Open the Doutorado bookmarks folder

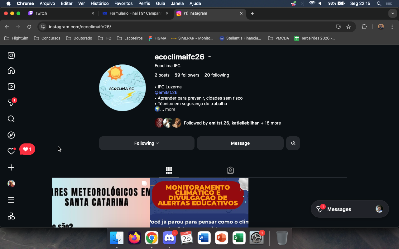pos(79,38)
